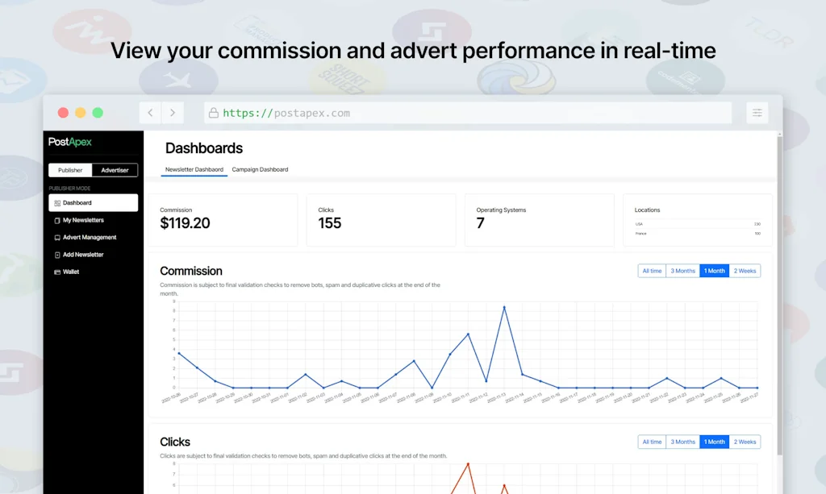Click the Wallet icon in sidebar
Viewport: 826px width, 494px height.
pos(57,272)
